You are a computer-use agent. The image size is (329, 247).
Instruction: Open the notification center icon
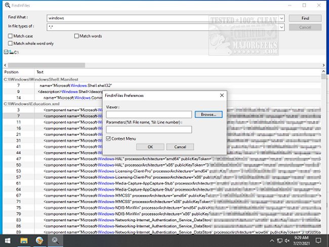(x=318, y=240)
